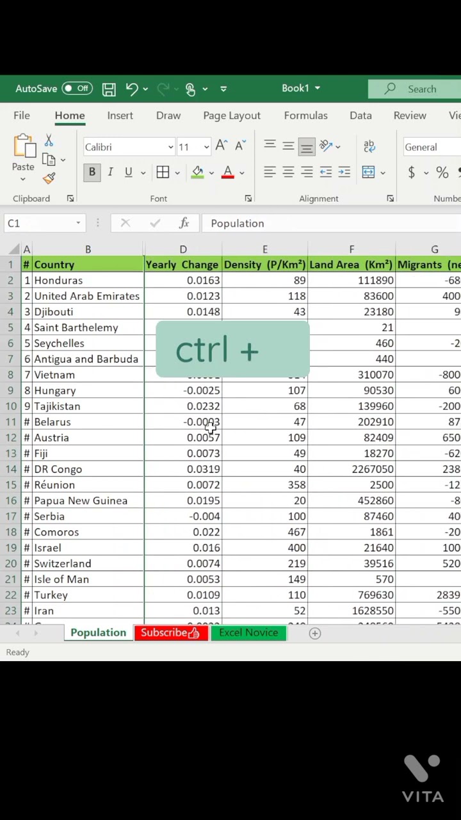The height and width of the screenshot is (820, 461).
Task: Open the Font dialog launcher
Action: 248,199
